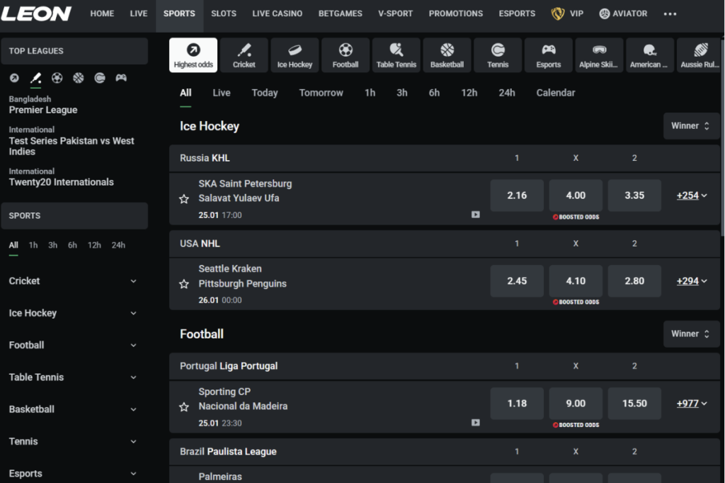Favorite the Seattle Kraken match
The width and height of the screenshot is (725, 483).
point(184,284)
